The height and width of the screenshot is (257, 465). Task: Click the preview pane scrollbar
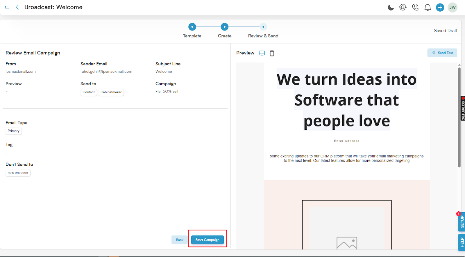[x=459, y=117]
